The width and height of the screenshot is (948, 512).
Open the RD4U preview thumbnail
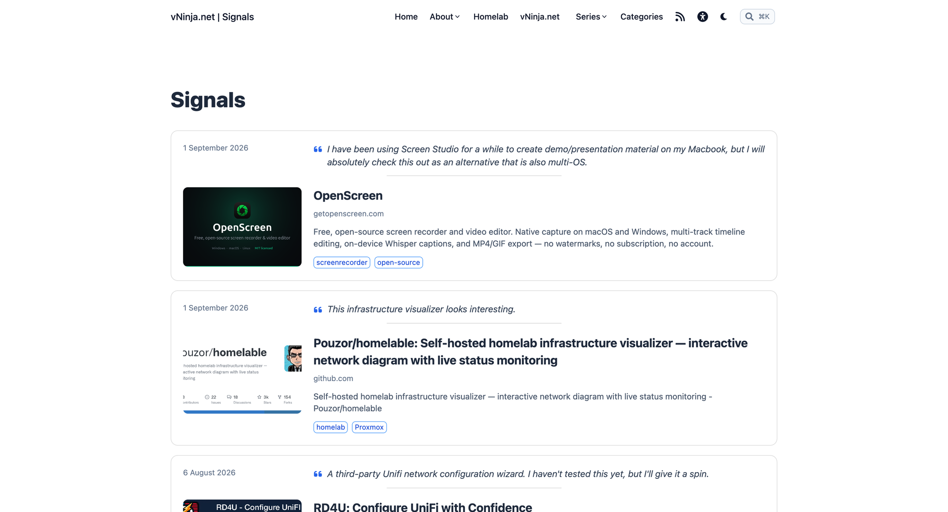(242, 506)
